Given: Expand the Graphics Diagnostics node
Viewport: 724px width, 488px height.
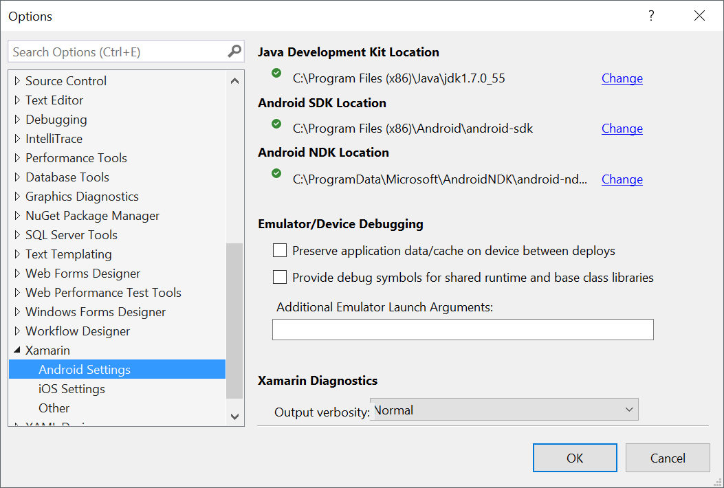Looking at the screenshot, I should click(18, 196).
